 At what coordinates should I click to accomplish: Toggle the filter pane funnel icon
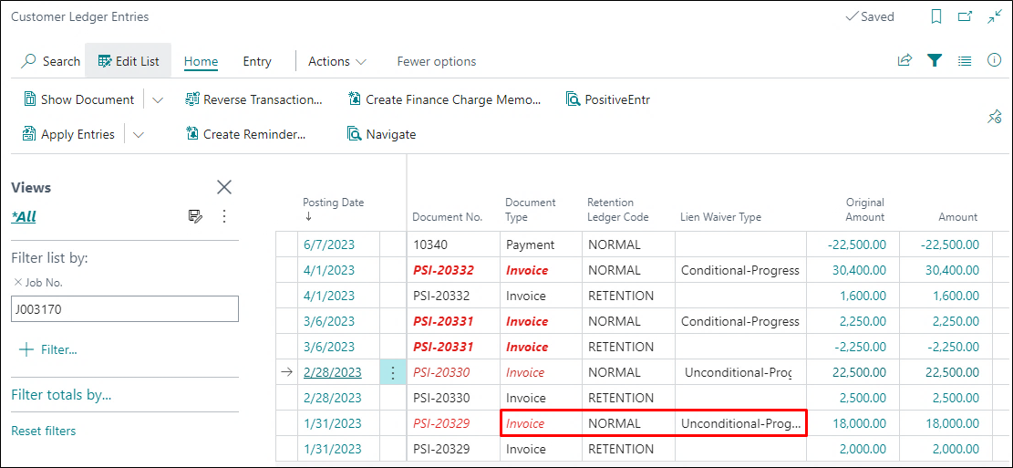(935, 61)
